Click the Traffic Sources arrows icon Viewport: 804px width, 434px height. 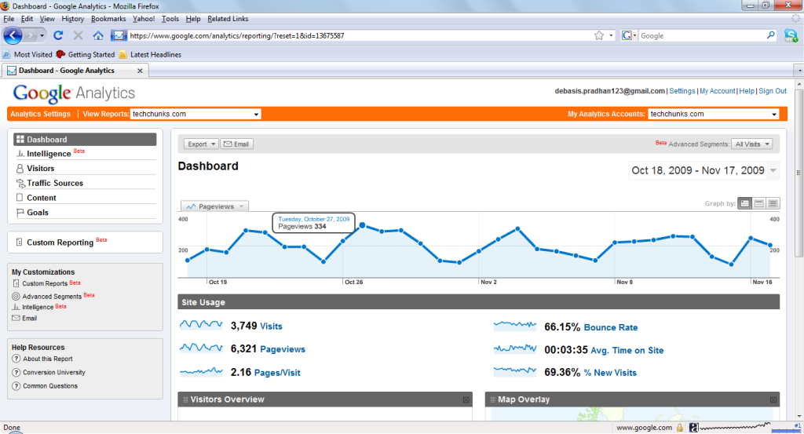20,183
